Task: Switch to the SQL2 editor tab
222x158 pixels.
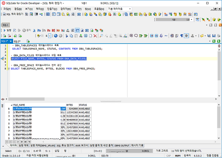Action: tap(17, 41)
